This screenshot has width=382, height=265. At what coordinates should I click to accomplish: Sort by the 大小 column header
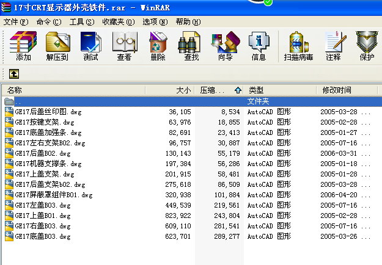pyautogui.click(x=170, y=90)
